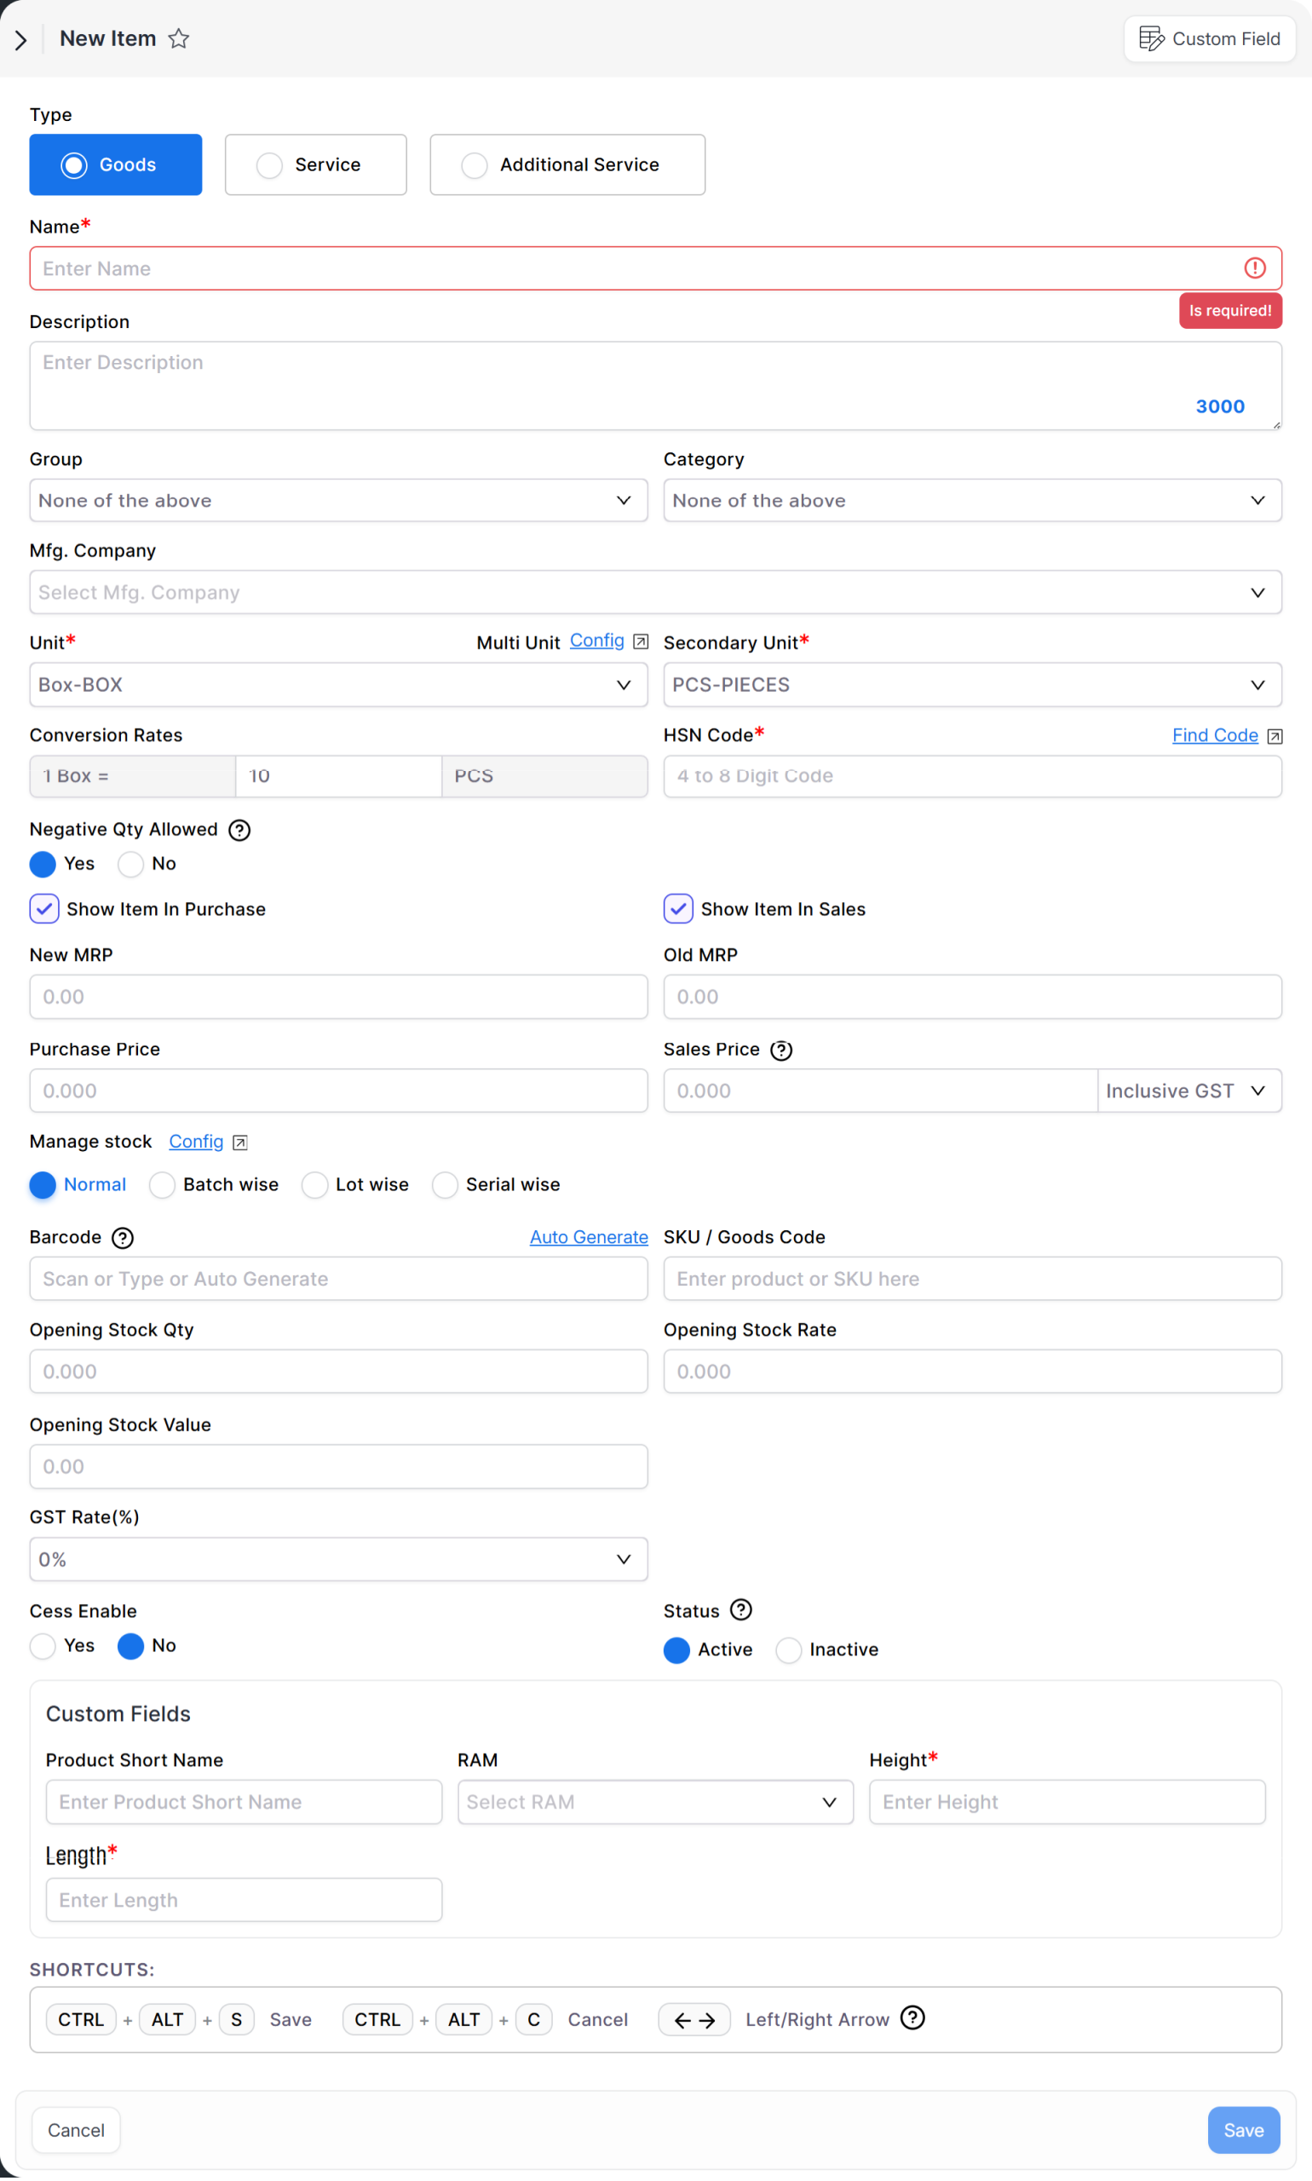The height and width of the screenshot is (2181, 1312).
Task: Click the Status help icon
Action: pos(741,1610)
